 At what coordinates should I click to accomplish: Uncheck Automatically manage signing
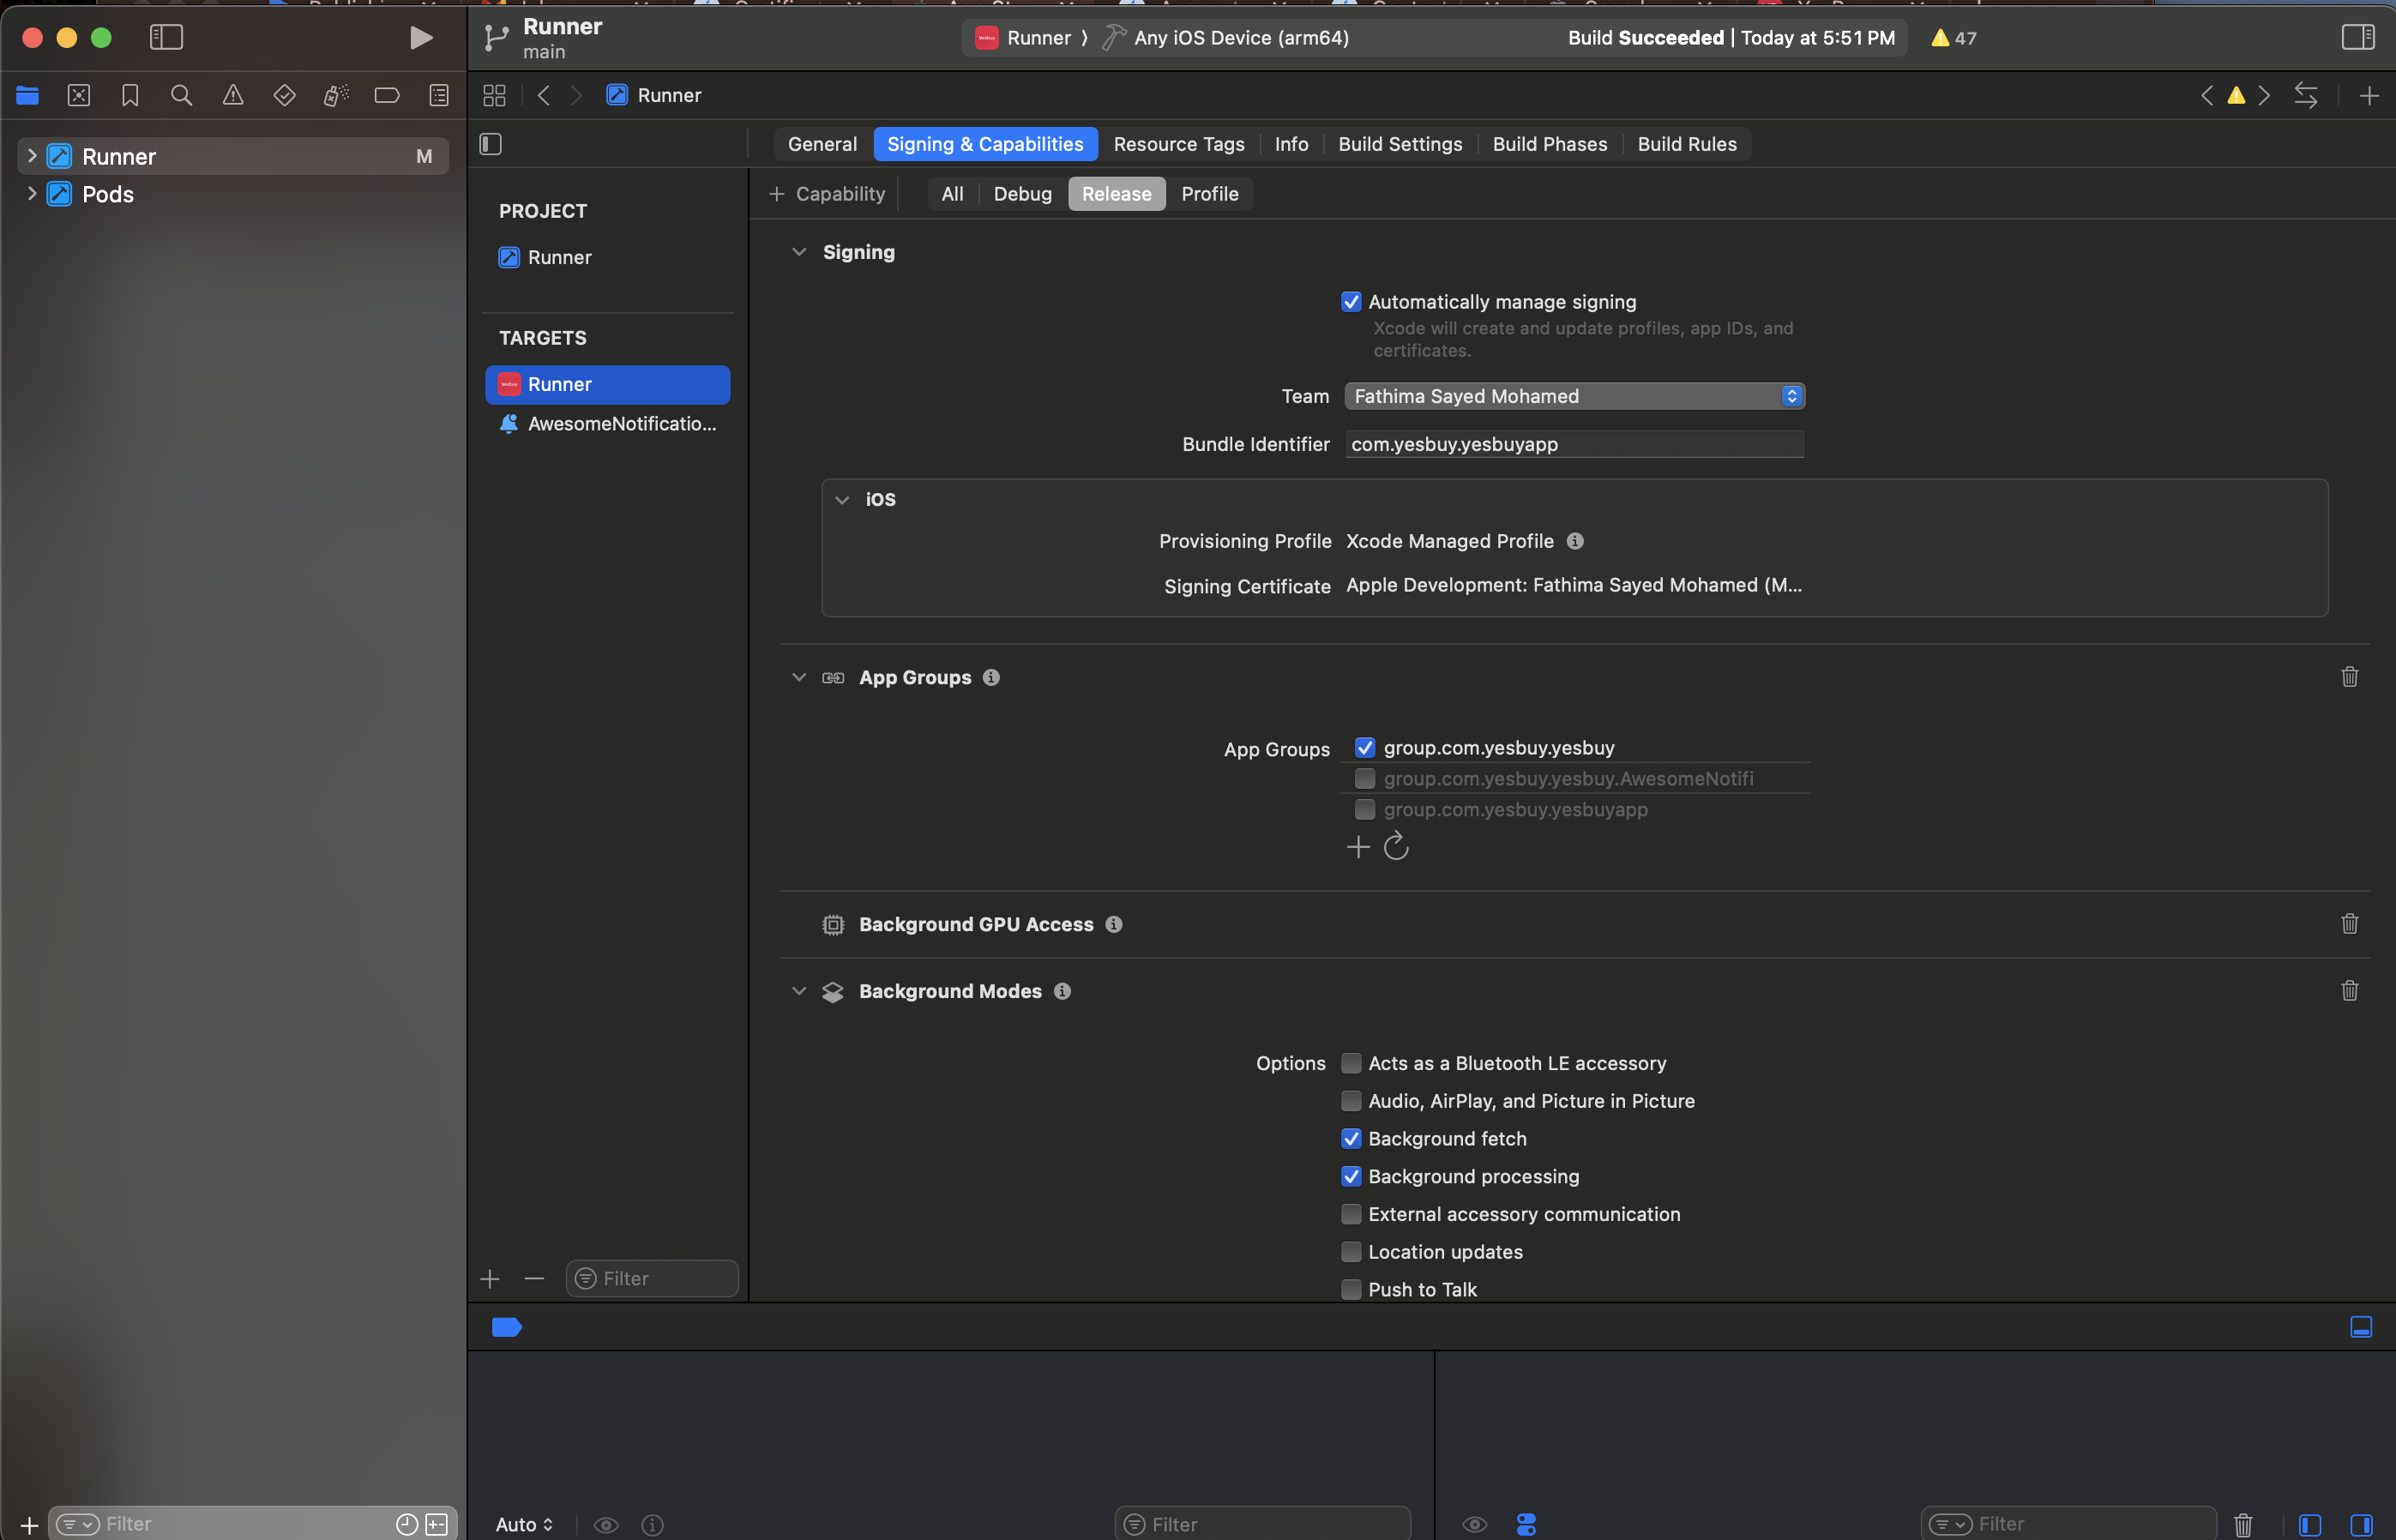pos(1351,302)
